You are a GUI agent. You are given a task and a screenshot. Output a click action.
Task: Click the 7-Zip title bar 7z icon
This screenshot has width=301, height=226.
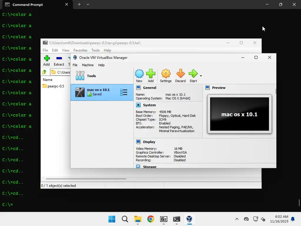(x=45, y=43)
